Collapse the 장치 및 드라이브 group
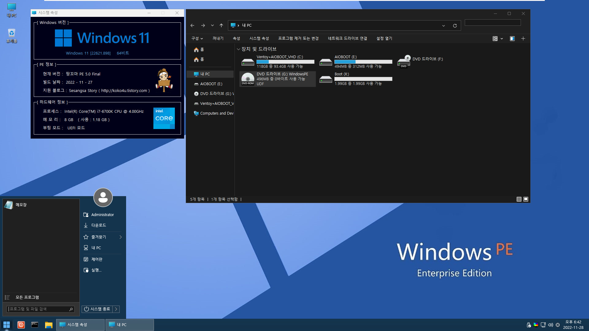Screen dimensions: 589x331 (x=238, y=49)
